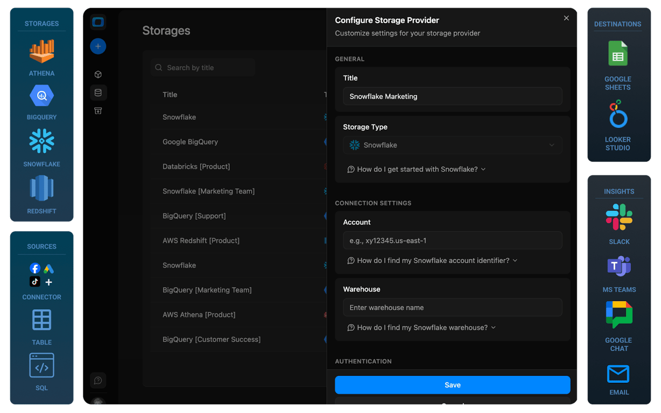The height and width of the screenshot is (413, 661).
Task: Open the Storage Type Snowflake dropdown
Action: (x=453, y=145)
